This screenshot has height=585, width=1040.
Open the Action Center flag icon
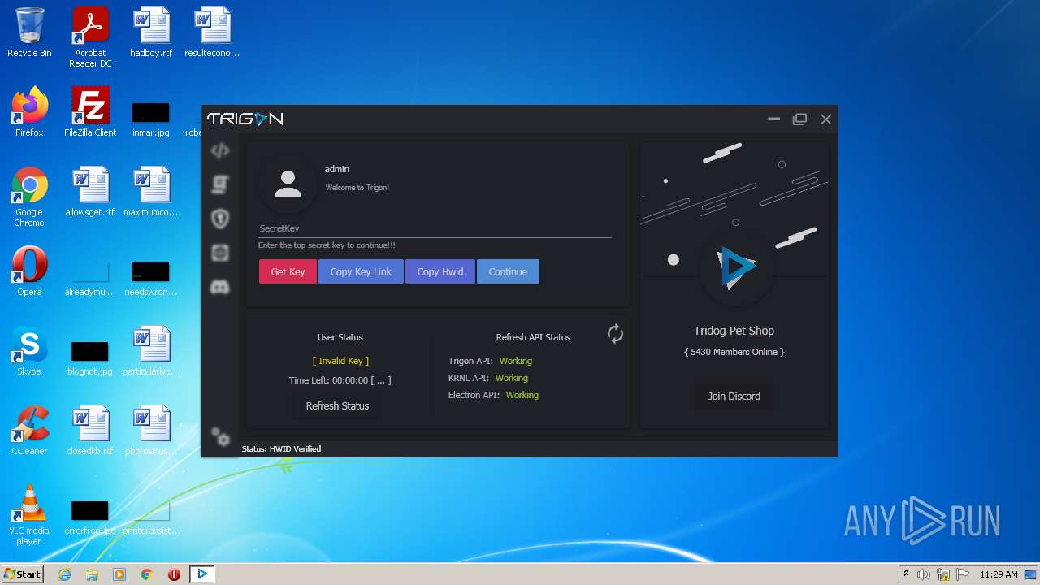pos(963,574)
